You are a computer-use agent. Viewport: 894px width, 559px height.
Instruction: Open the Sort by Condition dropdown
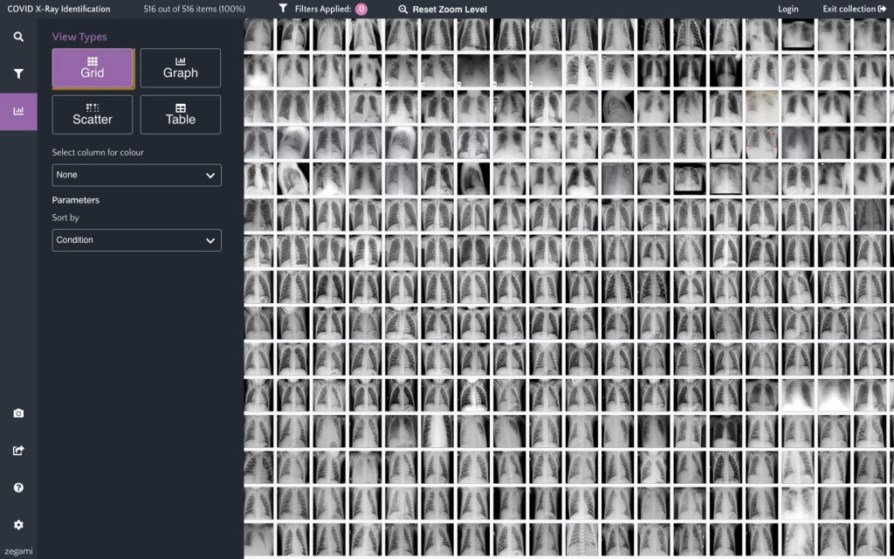point(136,240)
